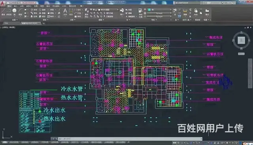
Task: Switch to the Parametric (参数化) ribbon tab
Action: 29,6
